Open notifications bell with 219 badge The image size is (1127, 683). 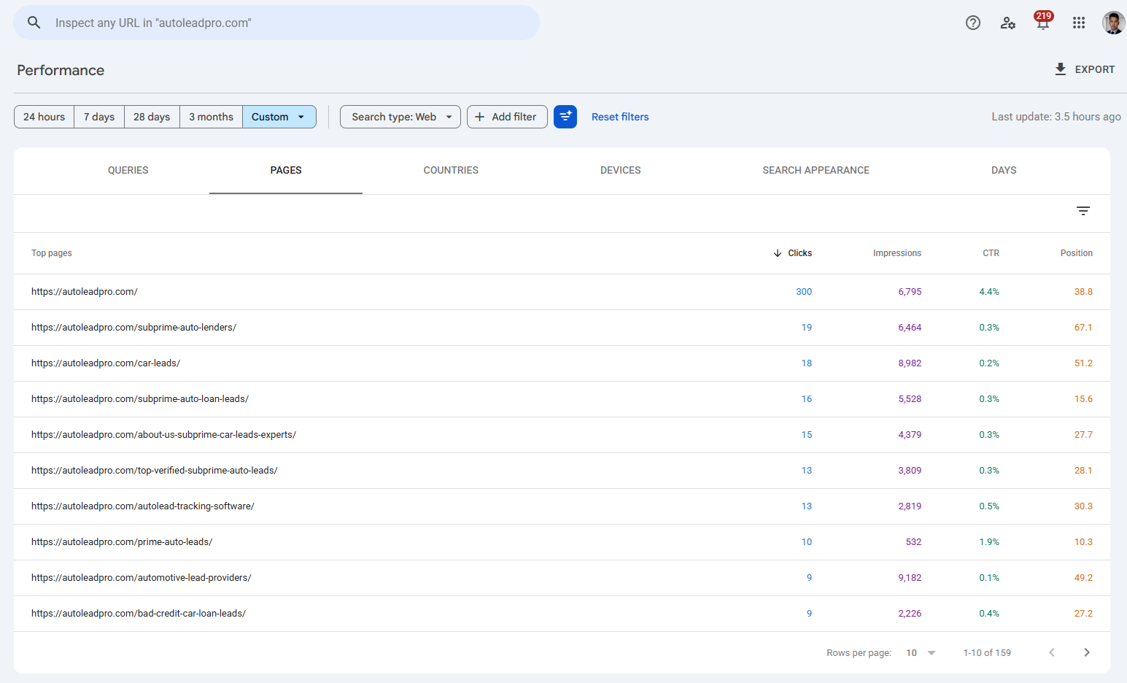click(1043, 21)
